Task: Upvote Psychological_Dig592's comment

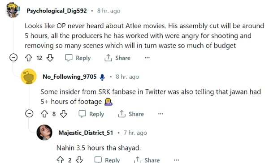Action: coord(29,58)
